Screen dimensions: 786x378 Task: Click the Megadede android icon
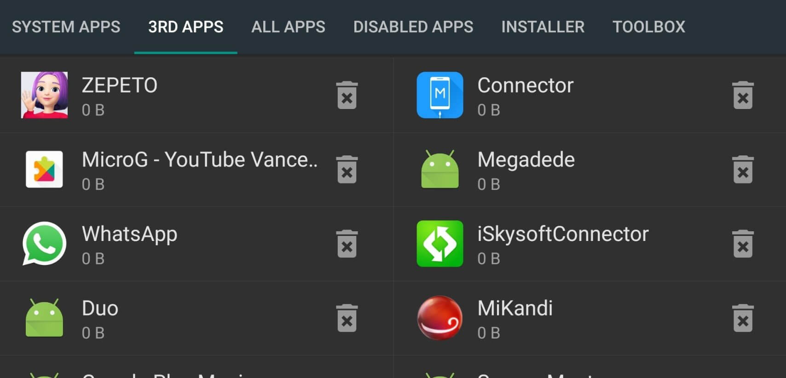(x=439, y=169)
